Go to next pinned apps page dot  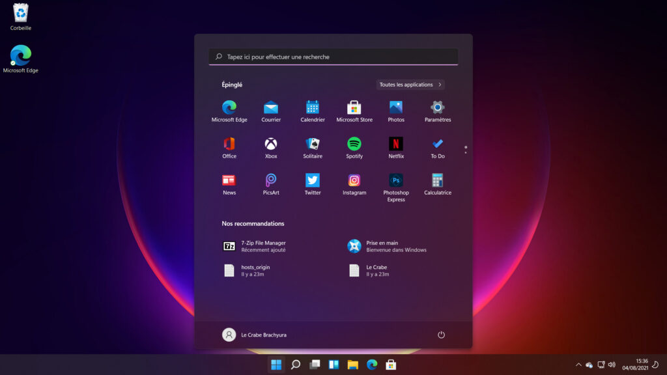pyautogui.click(x=466, y=152)
